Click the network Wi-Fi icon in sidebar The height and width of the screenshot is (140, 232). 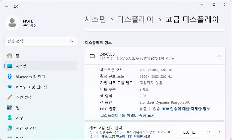(x=10, y=87)
